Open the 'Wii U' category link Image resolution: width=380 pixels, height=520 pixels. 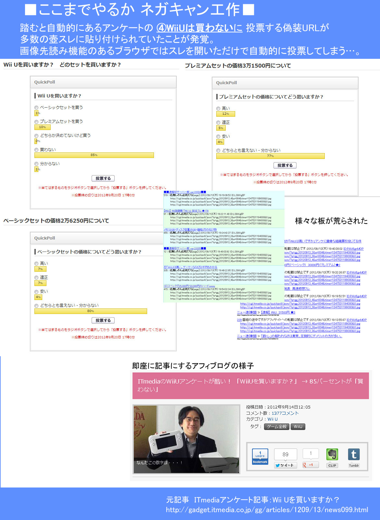click(272, 419)
